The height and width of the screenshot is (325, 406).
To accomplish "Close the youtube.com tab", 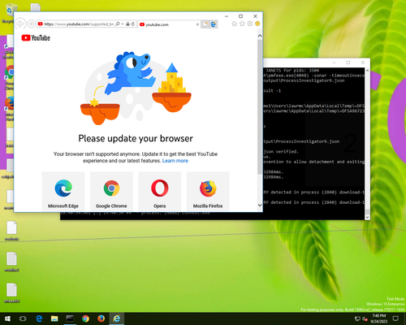I will (x=197, y=24).
